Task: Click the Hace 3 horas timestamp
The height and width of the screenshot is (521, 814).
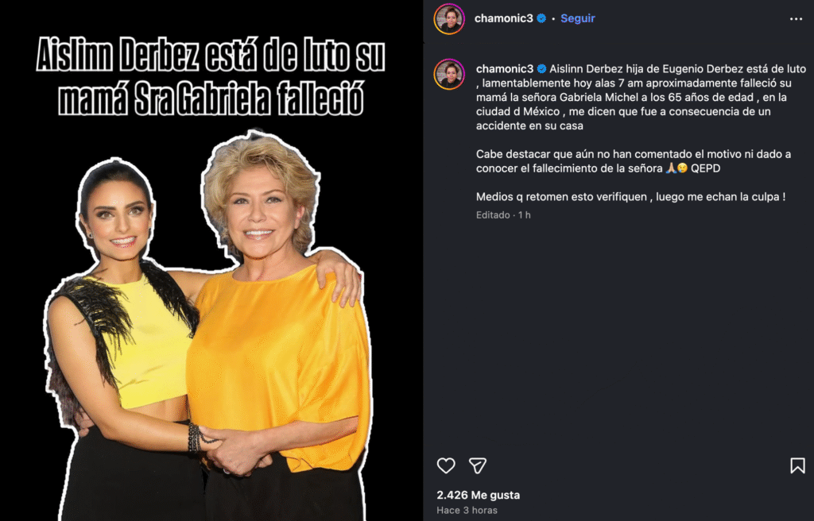Action: click(x=467, y=510)
